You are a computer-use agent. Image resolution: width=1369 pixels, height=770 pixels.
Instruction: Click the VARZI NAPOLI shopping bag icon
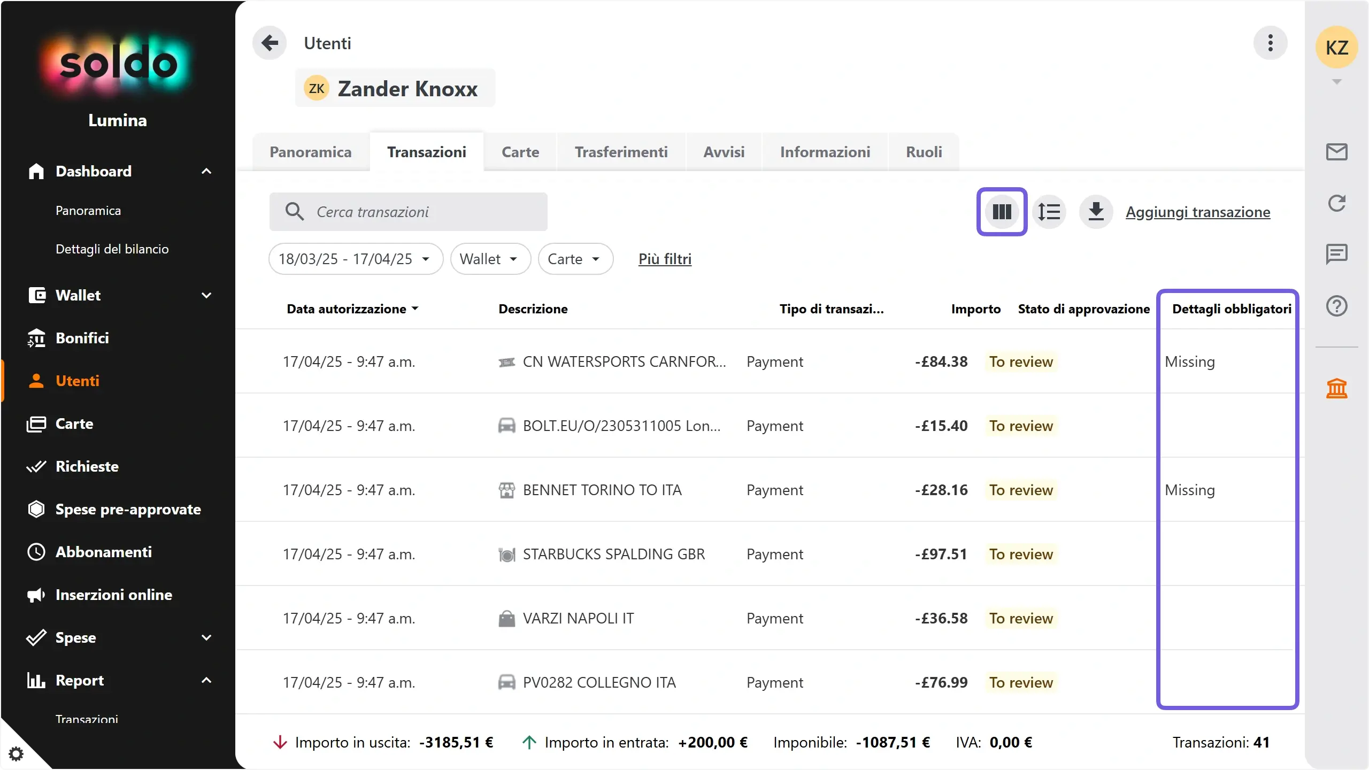(x=506, y=619)
